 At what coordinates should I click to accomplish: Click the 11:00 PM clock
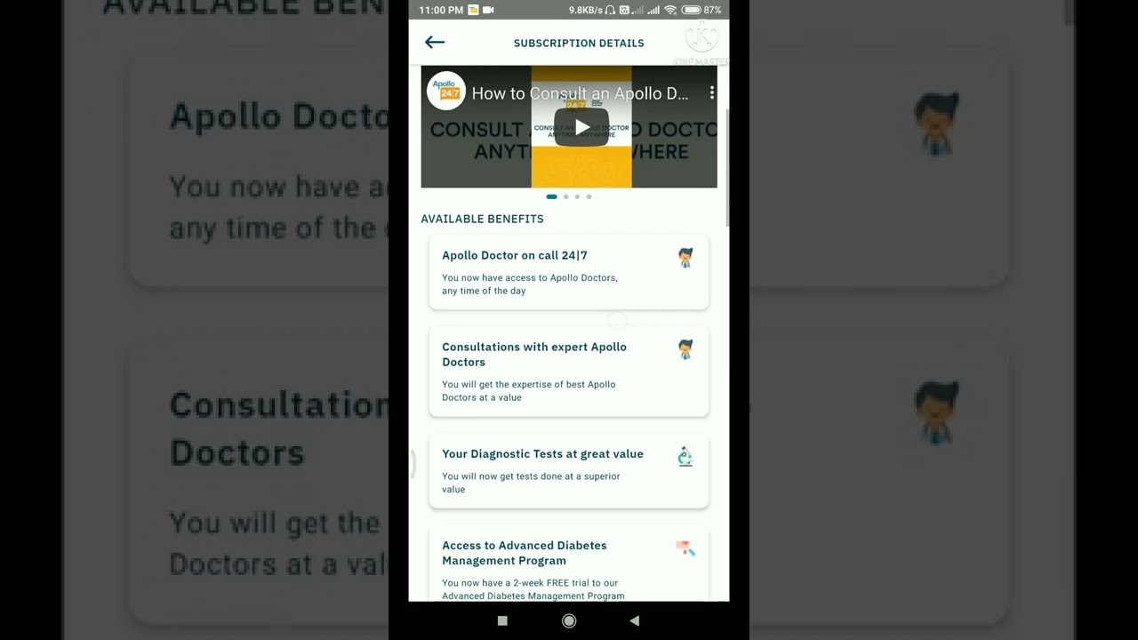441,10
